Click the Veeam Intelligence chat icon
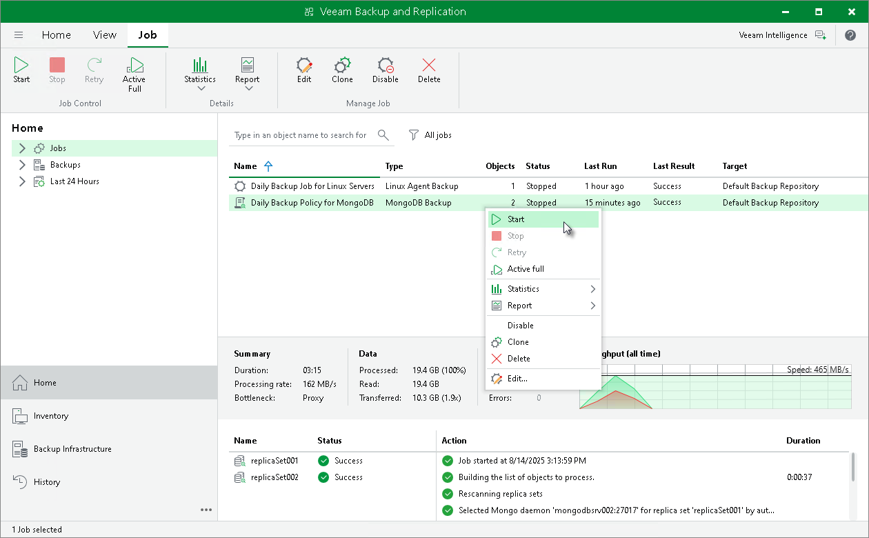Screen dimensions: 869x538 [820, 34]
